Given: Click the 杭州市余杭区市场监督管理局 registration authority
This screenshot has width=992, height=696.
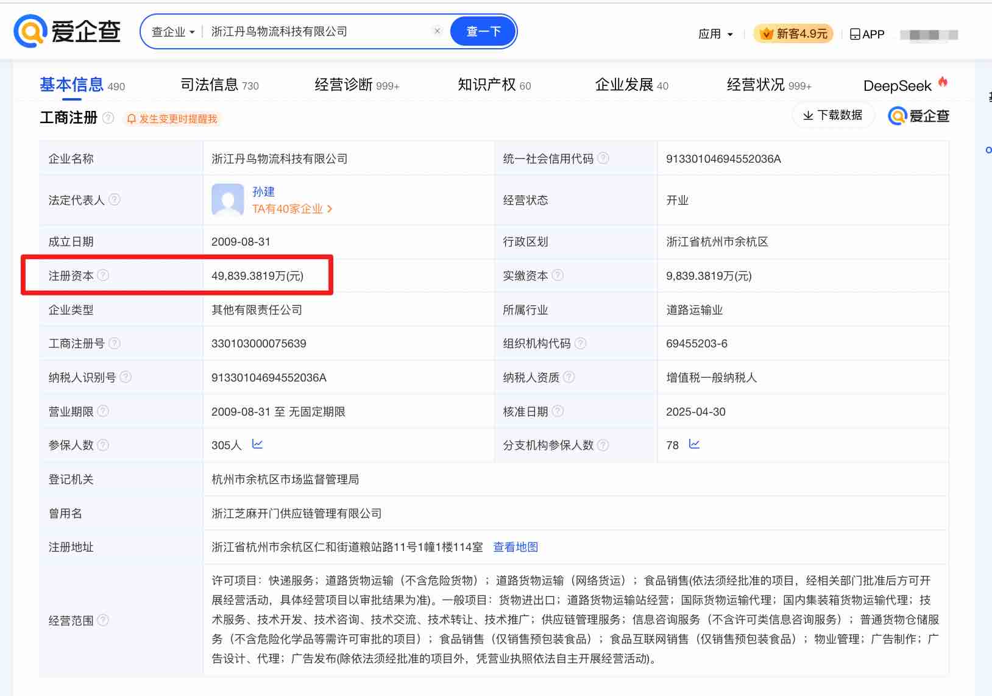Looking at the screenshot, I should [x=285, y=480].
